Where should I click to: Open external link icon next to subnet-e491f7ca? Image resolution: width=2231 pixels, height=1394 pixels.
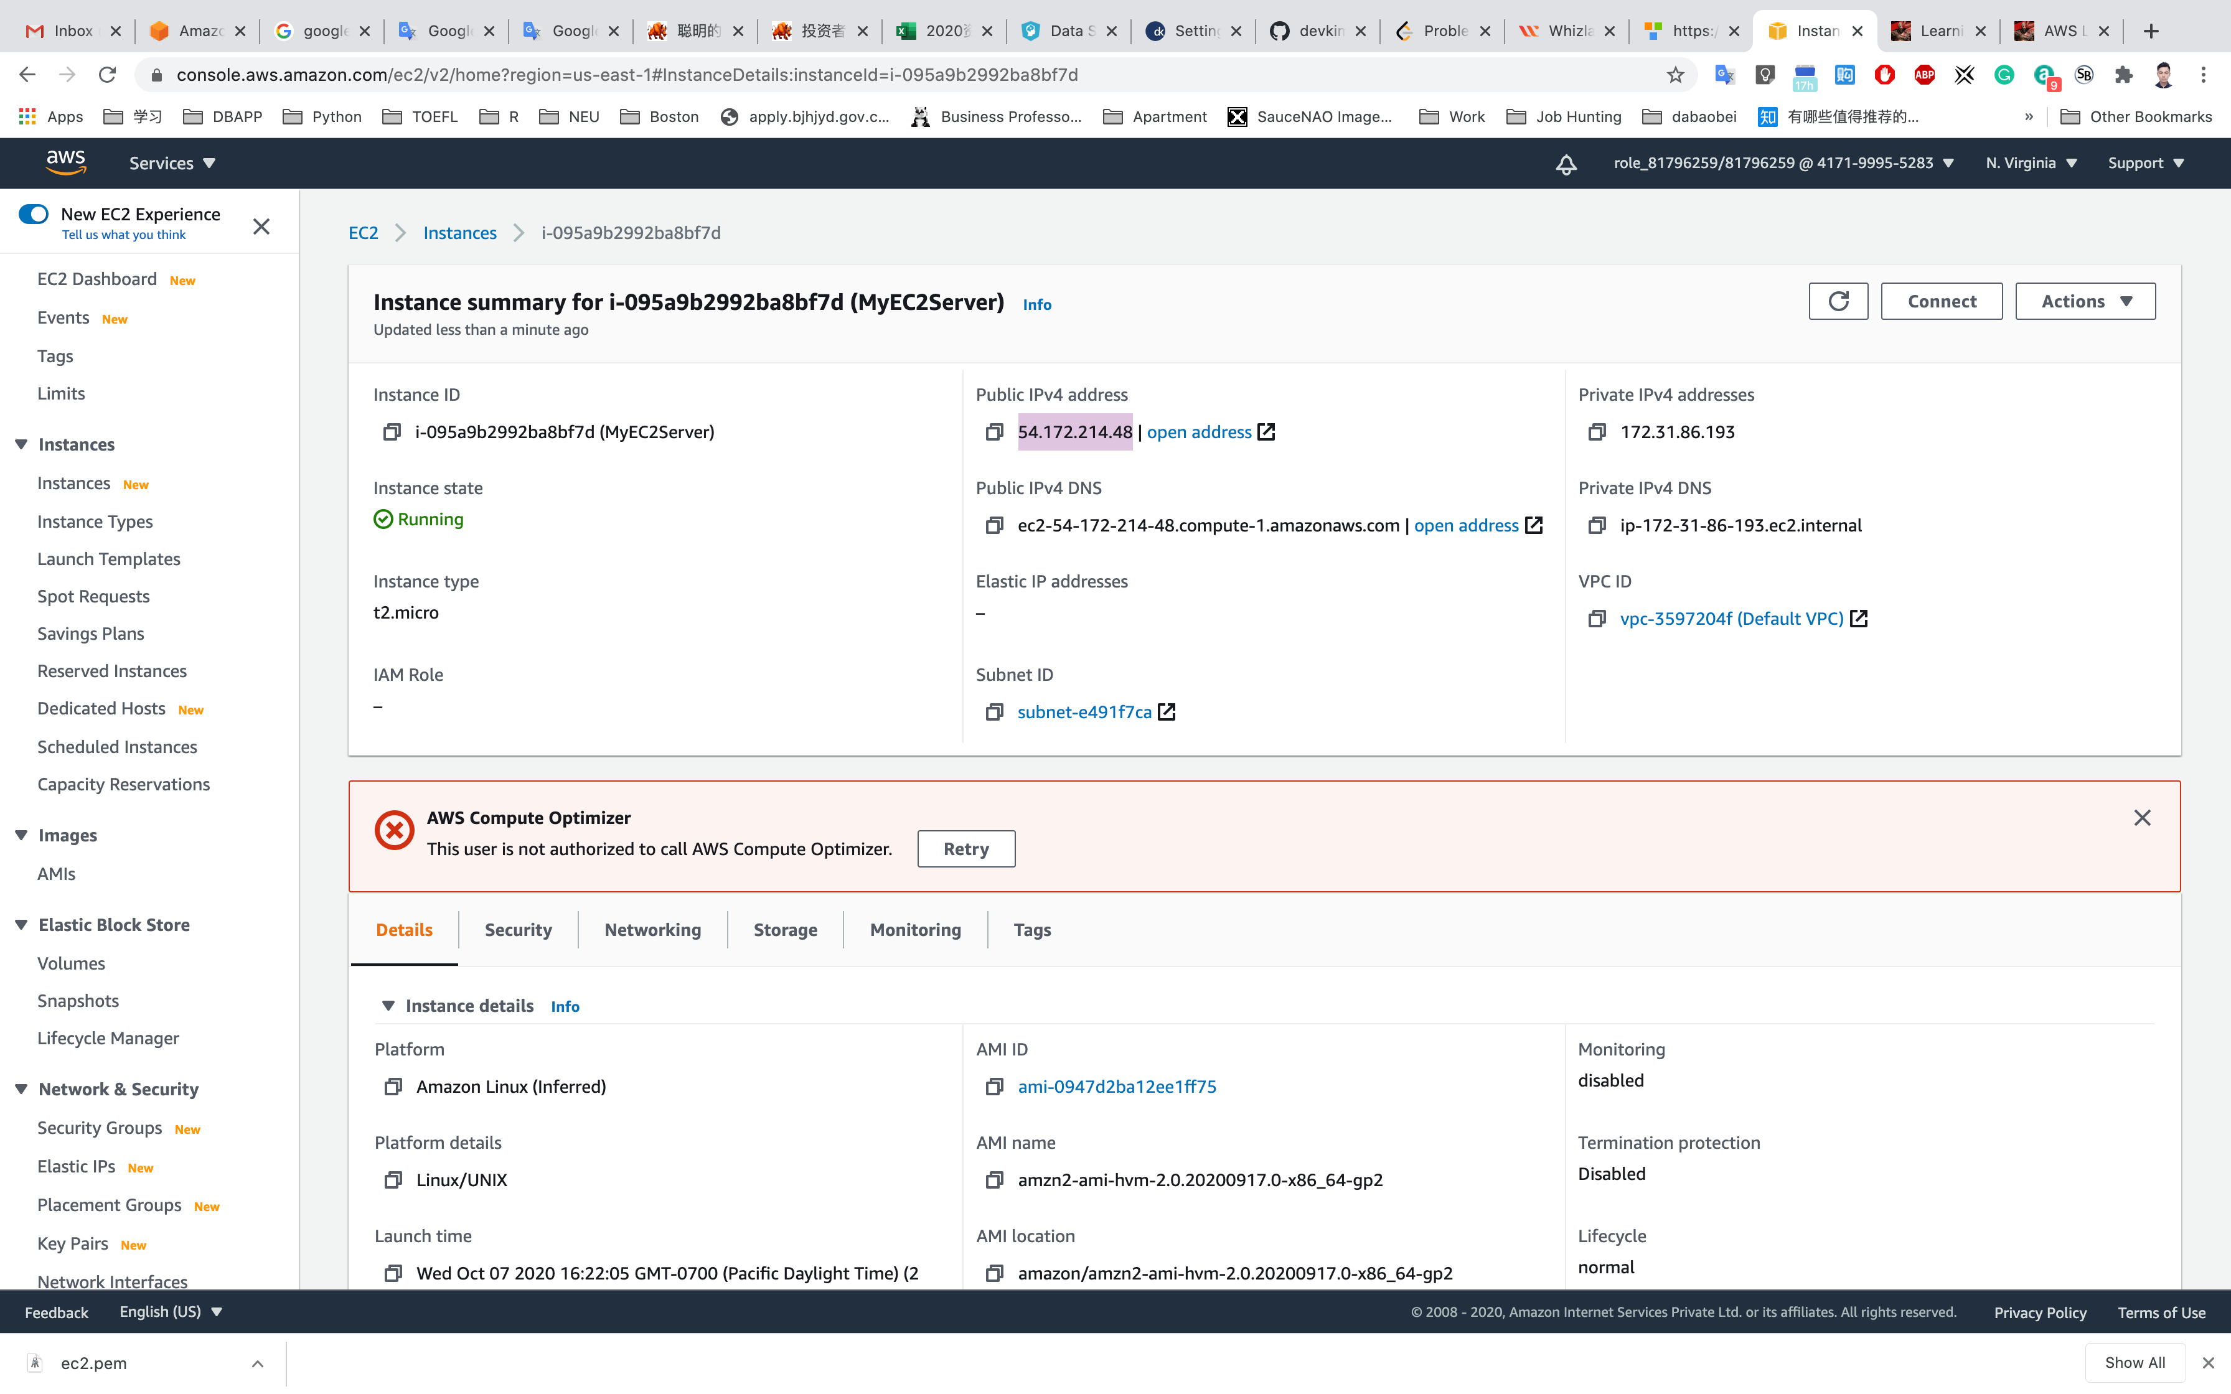point(1167,712)
